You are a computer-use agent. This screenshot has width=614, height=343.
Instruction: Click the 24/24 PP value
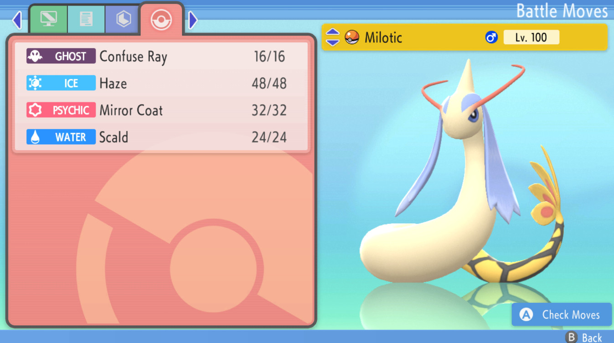click(269, 137)
